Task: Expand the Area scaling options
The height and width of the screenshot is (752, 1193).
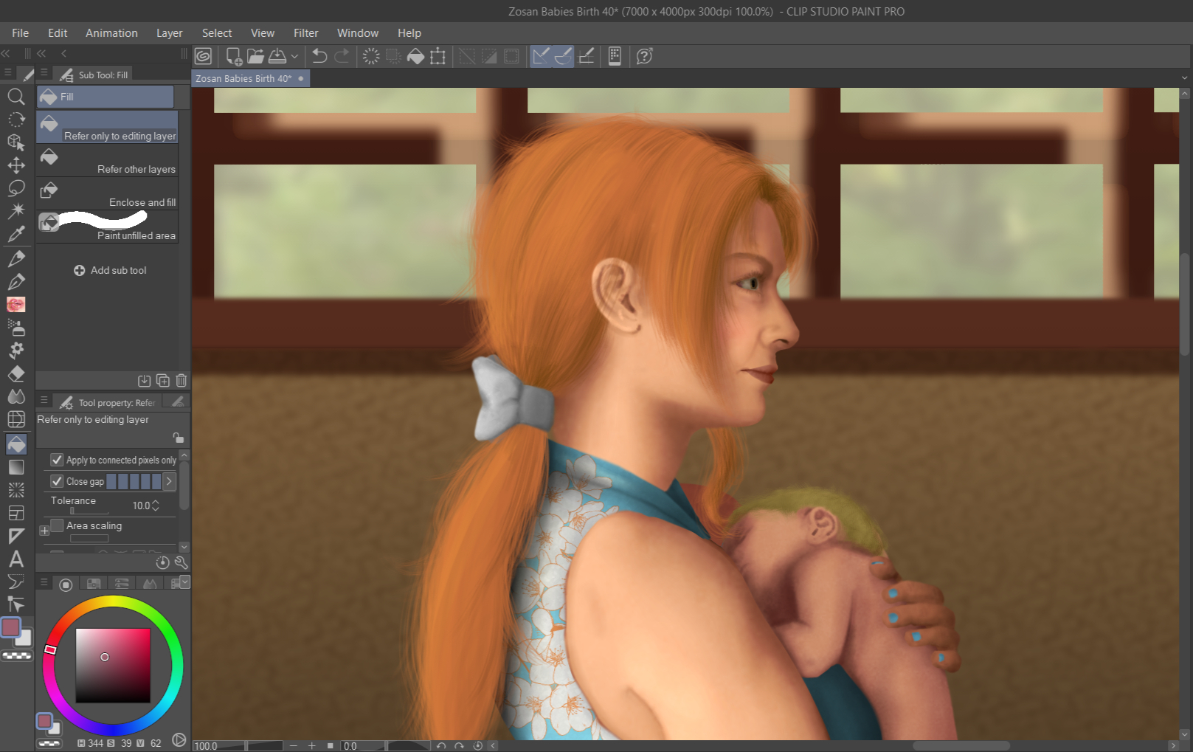Action: tap(44, 530)
